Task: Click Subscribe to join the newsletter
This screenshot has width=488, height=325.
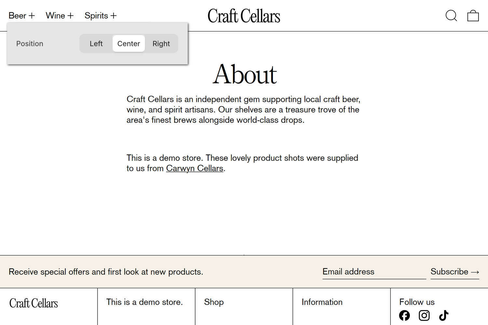Action: [x=454, y=272]
